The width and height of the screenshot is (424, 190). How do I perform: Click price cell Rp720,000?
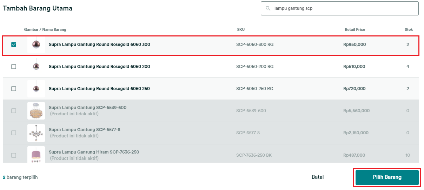pos(354,89)
